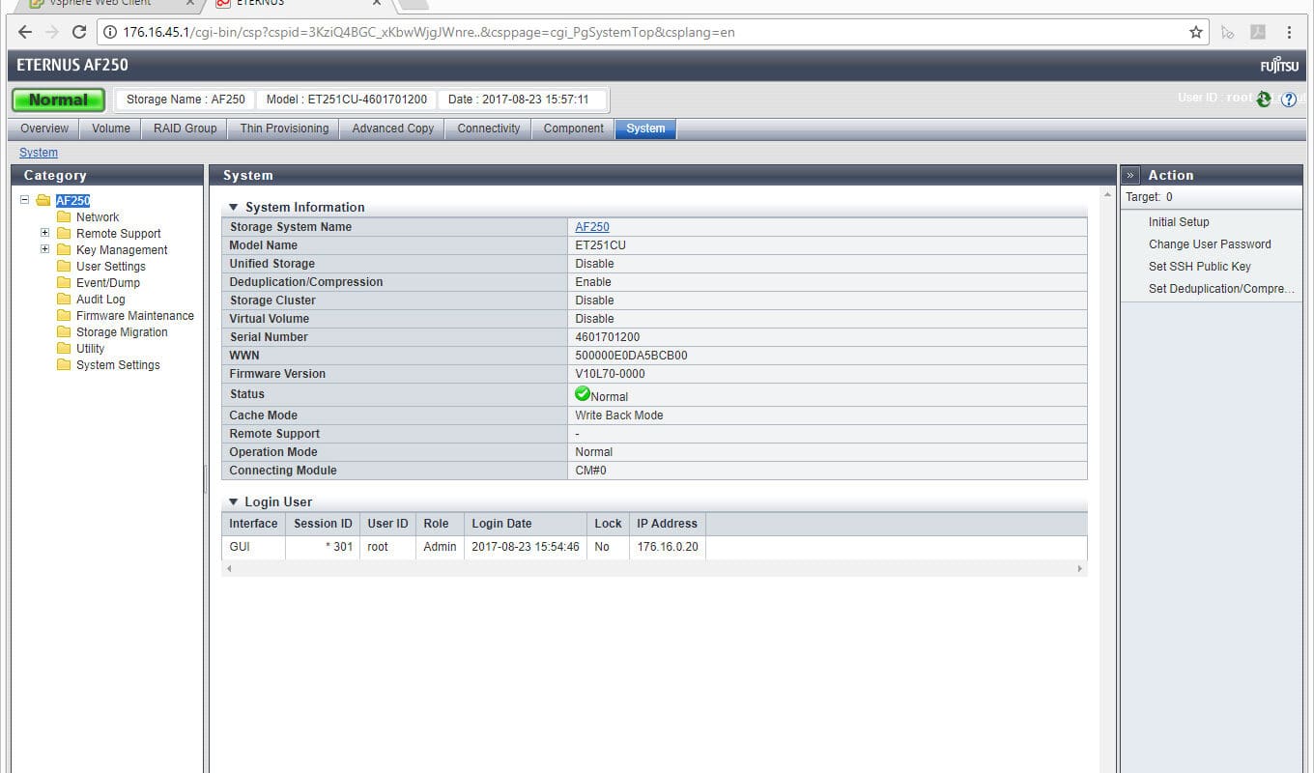Click the browser reload button

tap(79, 32)
